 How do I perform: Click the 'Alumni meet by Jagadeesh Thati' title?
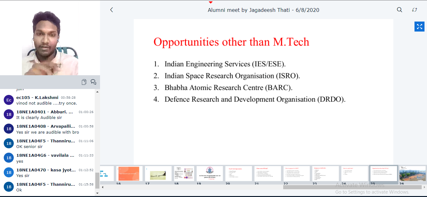[x=264, y=10]
